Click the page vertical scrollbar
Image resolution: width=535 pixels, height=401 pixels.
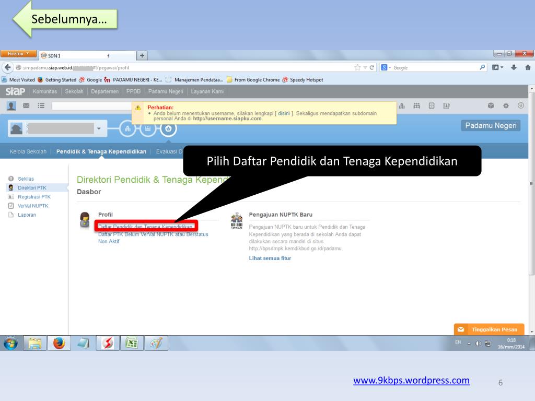coord(531,183)
